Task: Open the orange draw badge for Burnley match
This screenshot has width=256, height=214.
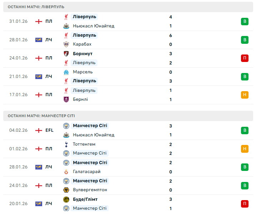Action: pos(245,95)
